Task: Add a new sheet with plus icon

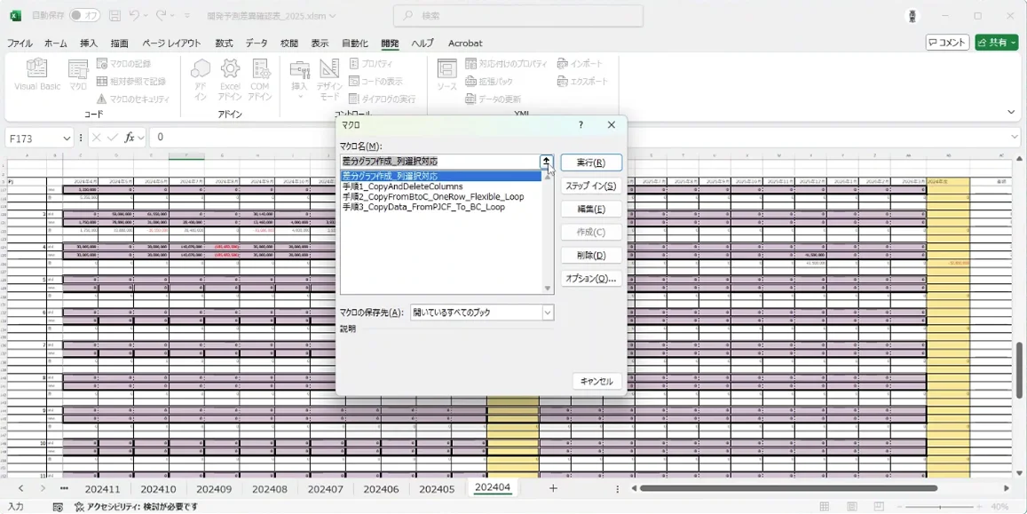Action: pyautogui.click(x=553, y=489)
